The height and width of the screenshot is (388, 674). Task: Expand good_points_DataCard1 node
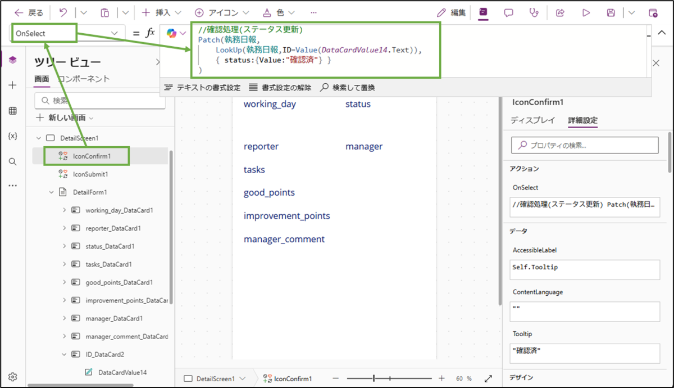pyautogui.click(x=63, y=282)
